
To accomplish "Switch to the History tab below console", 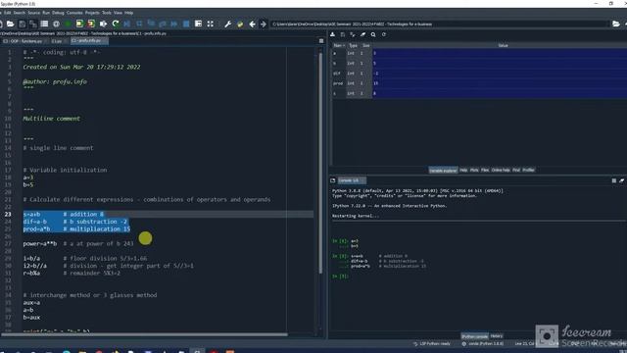I will pos(497,336).
